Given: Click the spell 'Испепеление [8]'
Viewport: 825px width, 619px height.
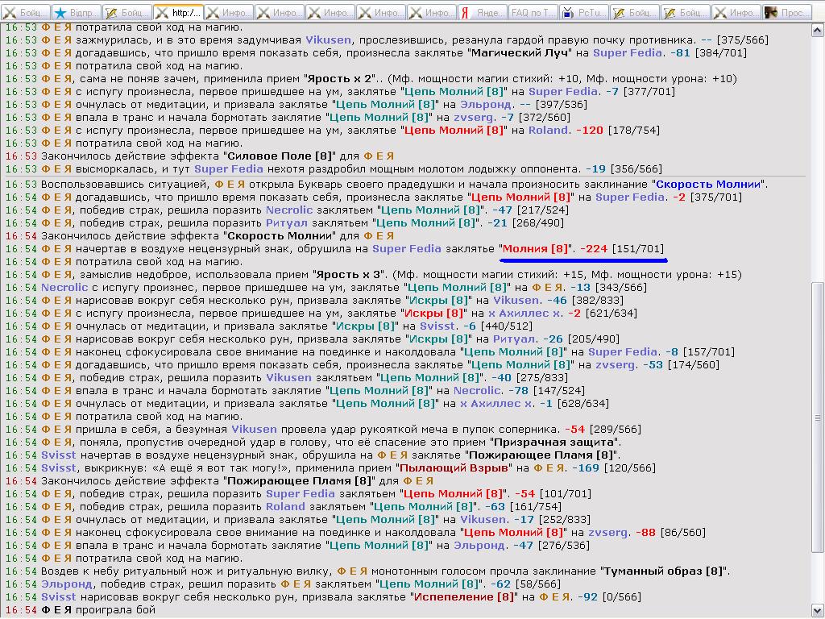Looking at the screenshot, I should click(463, 597).
